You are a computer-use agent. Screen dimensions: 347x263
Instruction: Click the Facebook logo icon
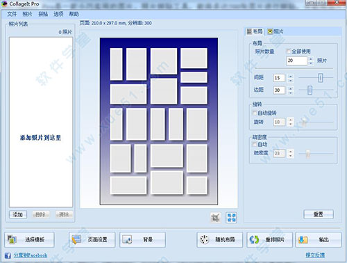coord(8,255)
